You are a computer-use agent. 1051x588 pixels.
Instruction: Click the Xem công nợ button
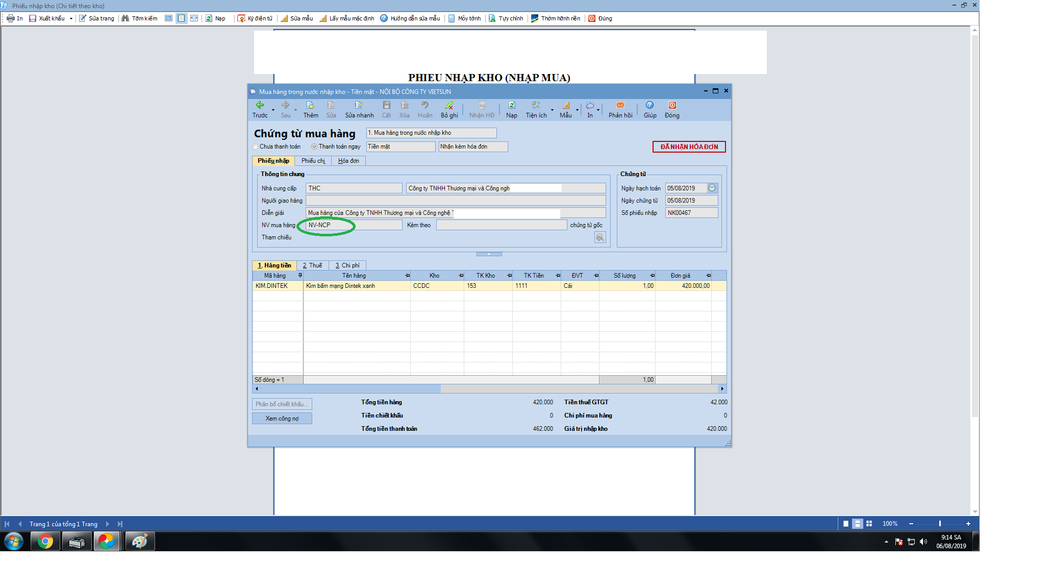point(282,419)
